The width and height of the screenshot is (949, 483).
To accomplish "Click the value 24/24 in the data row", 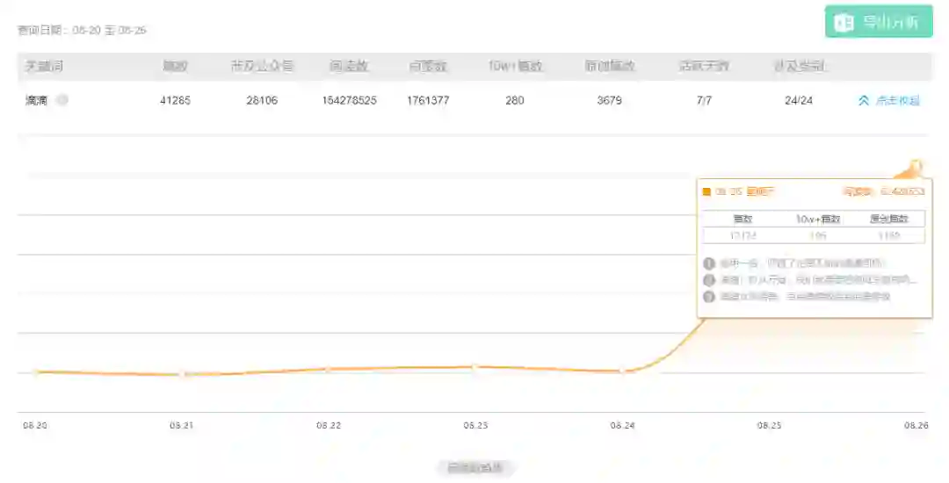I will (x=798, y=100).
